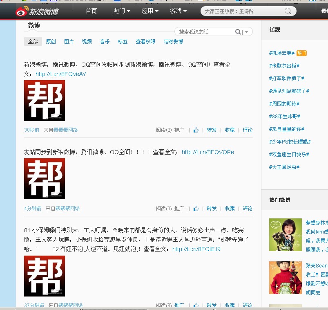
Task: Open topic #米歇尔出柜#
Action: 284,66
